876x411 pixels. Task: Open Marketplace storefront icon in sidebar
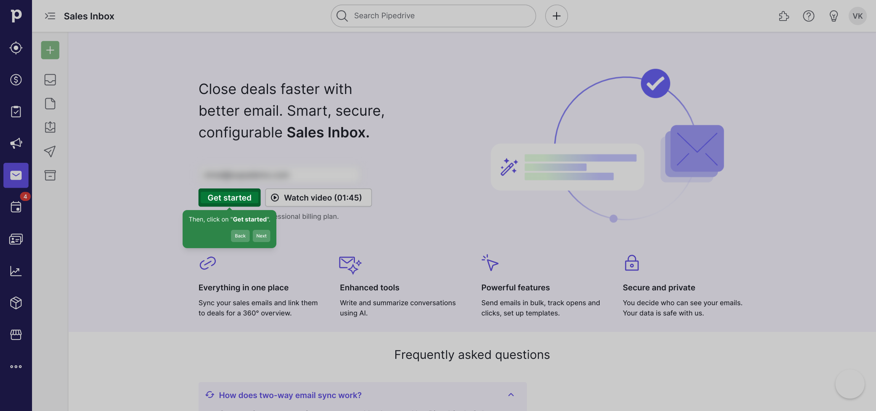(16, 335)
